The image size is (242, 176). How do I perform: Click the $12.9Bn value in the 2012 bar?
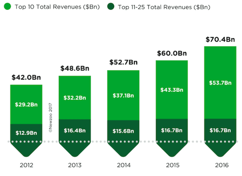click(x=26, y=133)
